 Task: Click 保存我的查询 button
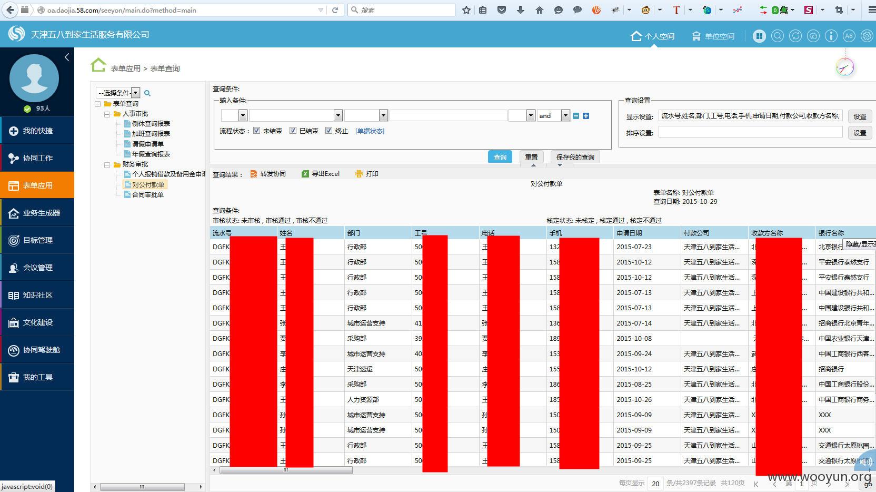(575, 157)
